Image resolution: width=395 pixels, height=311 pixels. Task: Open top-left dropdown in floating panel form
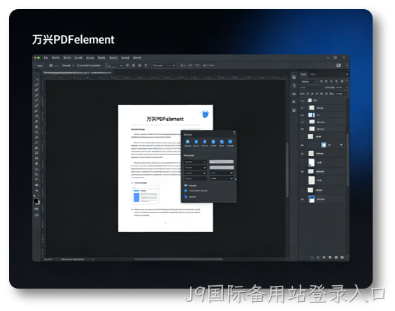(195, 162)
